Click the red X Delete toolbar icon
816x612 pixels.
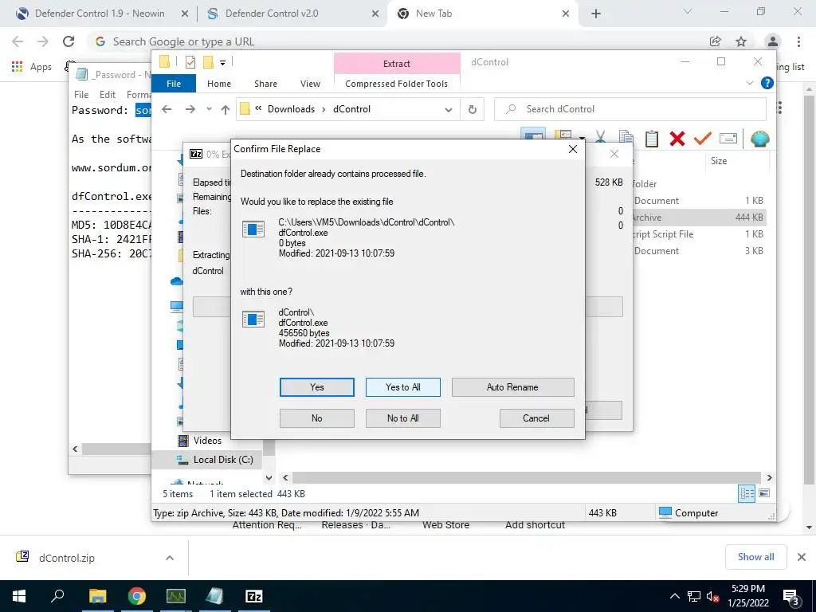click(677, 138)
